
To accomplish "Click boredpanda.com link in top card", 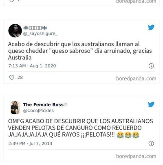I will pyautogui.click(x=136, y=2).
